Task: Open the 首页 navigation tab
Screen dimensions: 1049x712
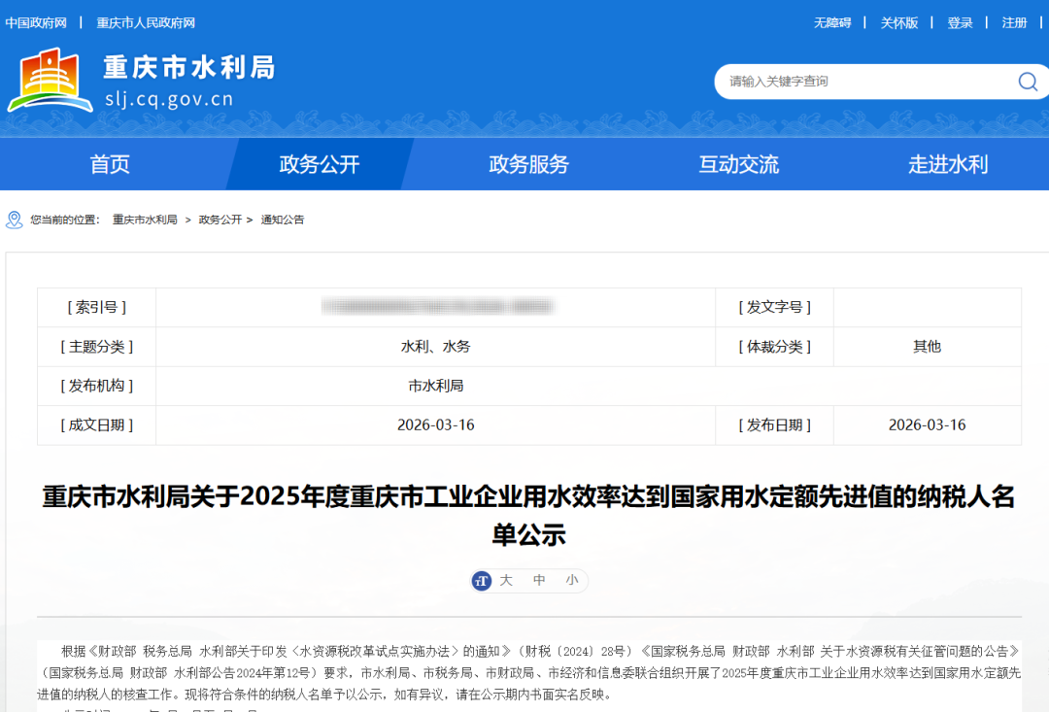Action: click(x=110, y=164)
